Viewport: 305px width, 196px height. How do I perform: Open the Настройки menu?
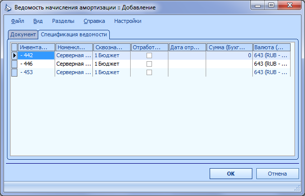click(128, 21)
